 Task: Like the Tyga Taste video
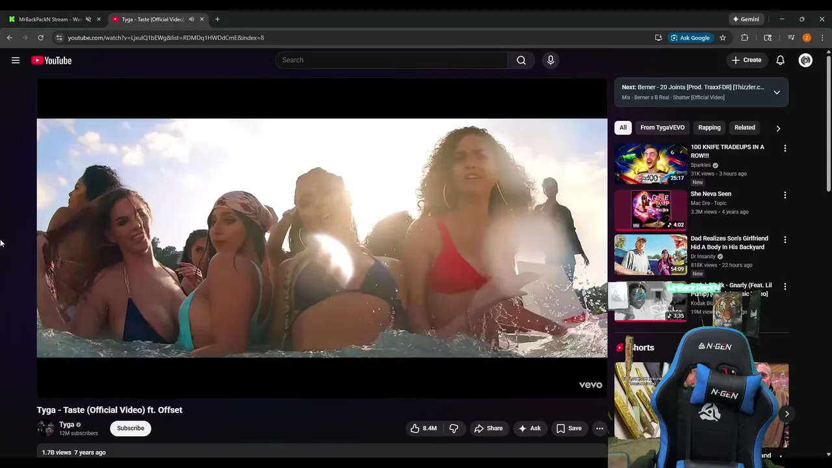(422, 428)
